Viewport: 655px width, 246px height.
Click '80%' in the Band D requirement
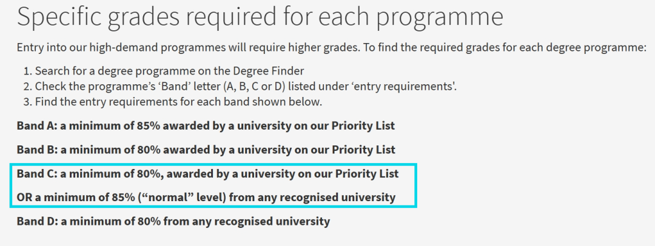[149, 221]
